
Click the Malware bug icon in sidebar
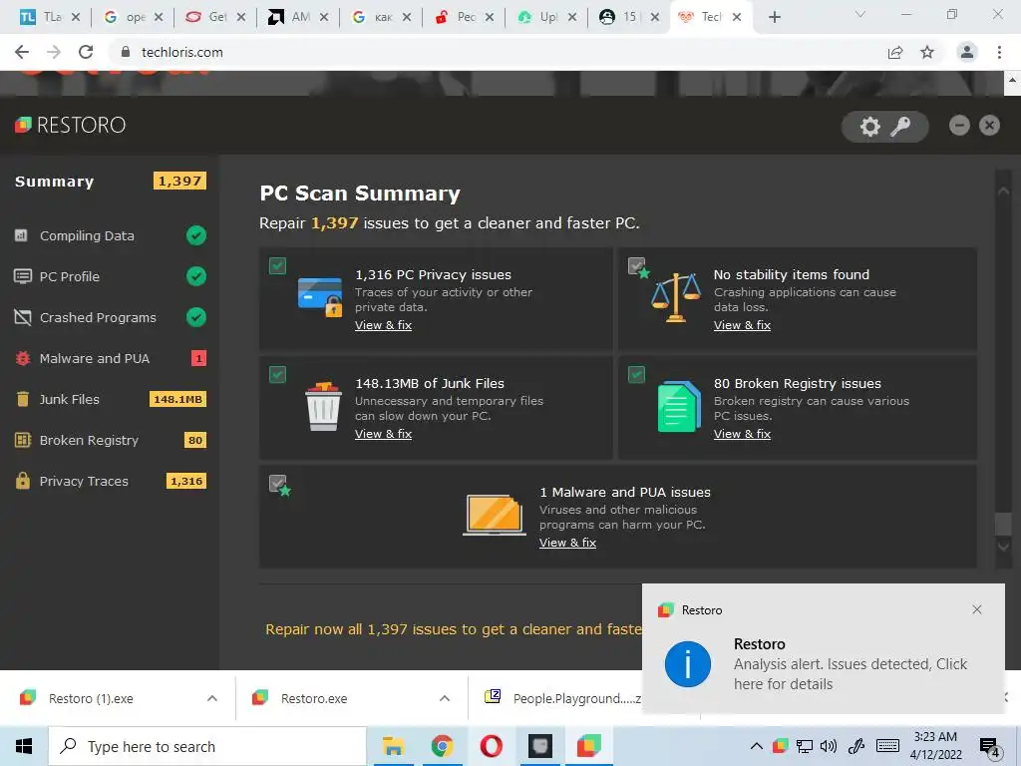[x=23, y=358]
